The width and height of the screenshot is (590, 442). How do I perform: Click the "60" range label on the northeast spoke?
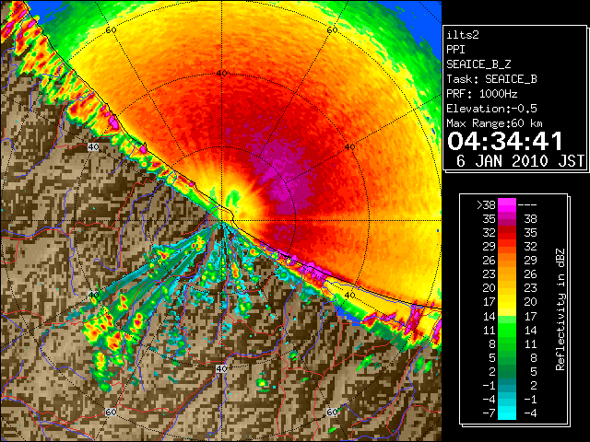pyautogui.click(x=332, y=29)
